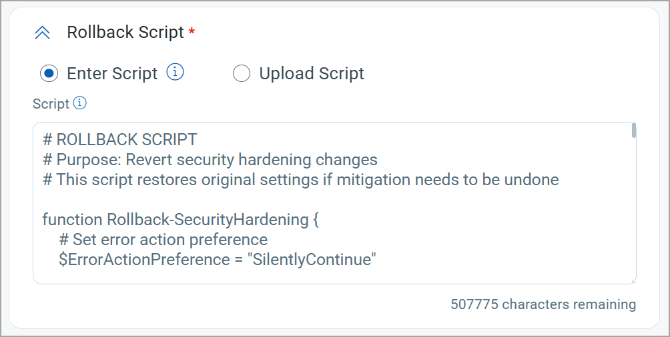
Task: Click the Script field label
Action: click(x=51, y=104)
